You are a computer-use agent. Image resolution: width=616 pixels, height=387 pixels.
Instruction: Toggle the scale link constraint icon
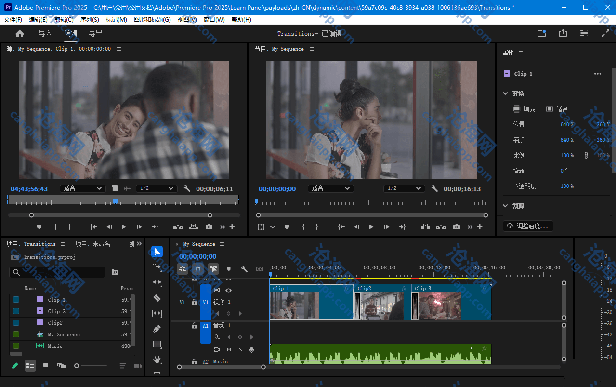(x=586, y=155)
